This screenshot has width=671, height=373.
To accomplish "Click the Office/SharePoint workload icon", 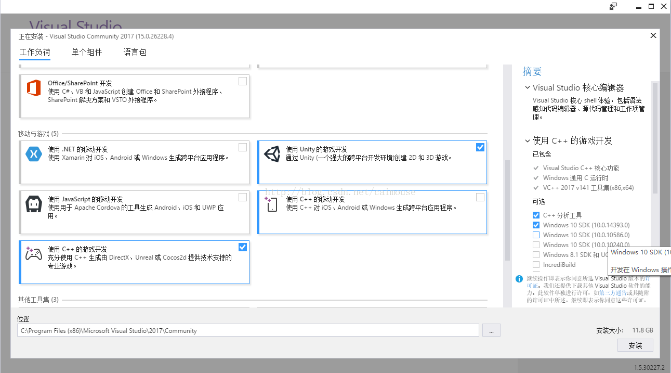I will point(34,88).
